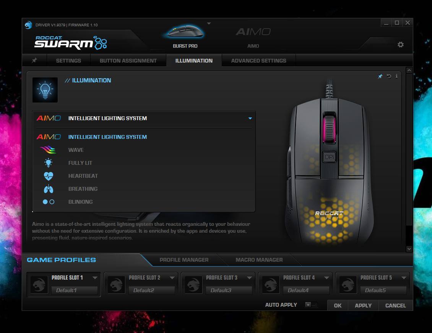This screenshot has width=432, height=333.
Task: Select the Heartbeat lighting mode
Action: click(x=83, y=176)
